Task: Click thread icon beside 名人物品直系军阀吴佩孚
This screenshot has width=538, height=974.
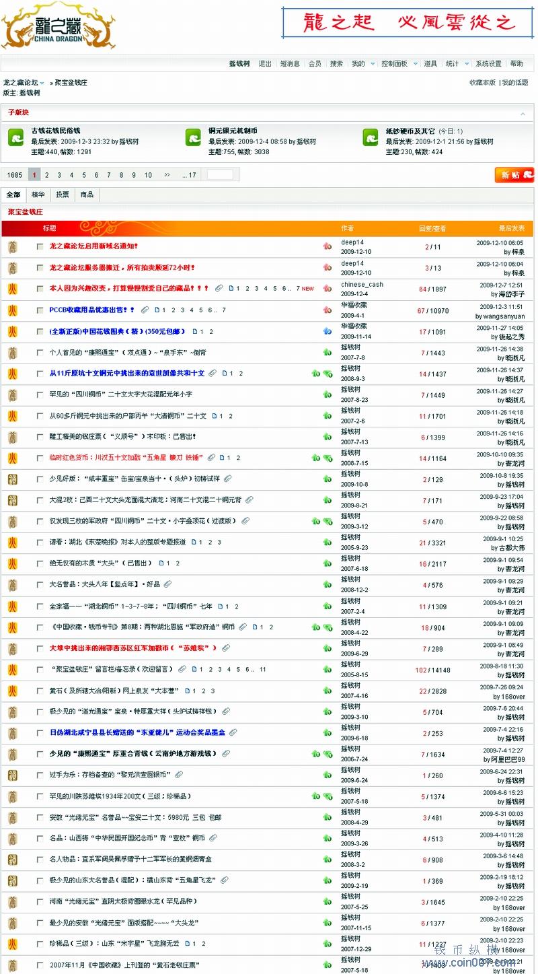Action: [12, 860]
